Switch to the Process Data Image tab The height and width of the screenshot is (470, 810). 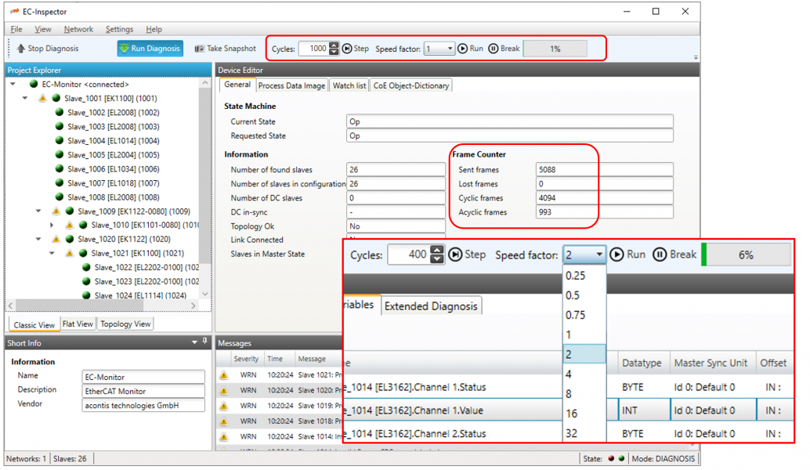[x=291, y=85]
